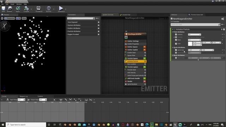The height and width of the screenshot is (127, 226).
Task: Open the Perspective viewport mode button
Action: (10, 18)
